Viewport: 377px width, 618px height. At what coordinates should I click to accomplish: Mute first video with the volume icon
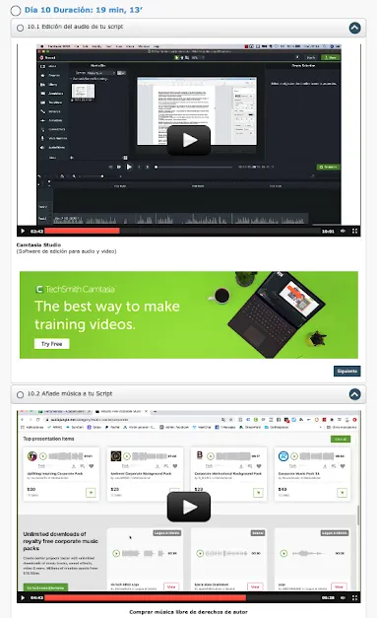coord(343,232)
